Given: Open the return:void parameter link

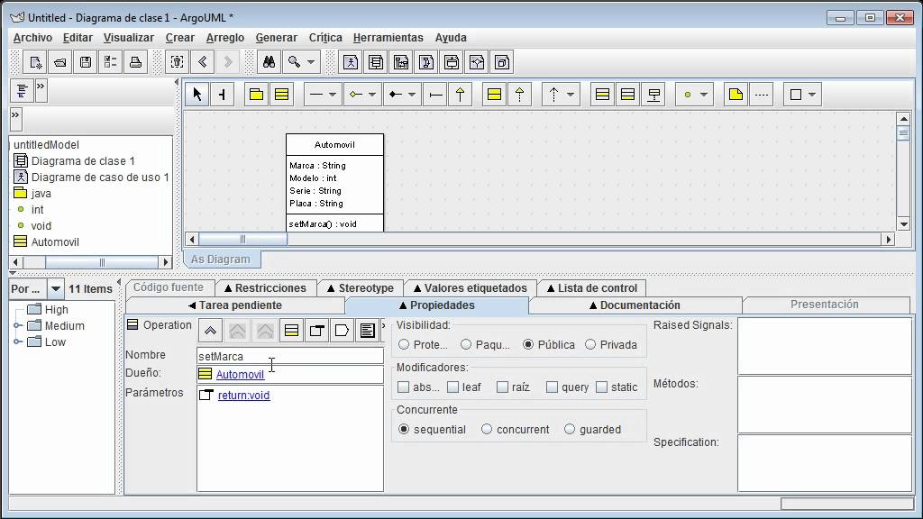Looking at the screenshot, I should click(x=243, y=396).
